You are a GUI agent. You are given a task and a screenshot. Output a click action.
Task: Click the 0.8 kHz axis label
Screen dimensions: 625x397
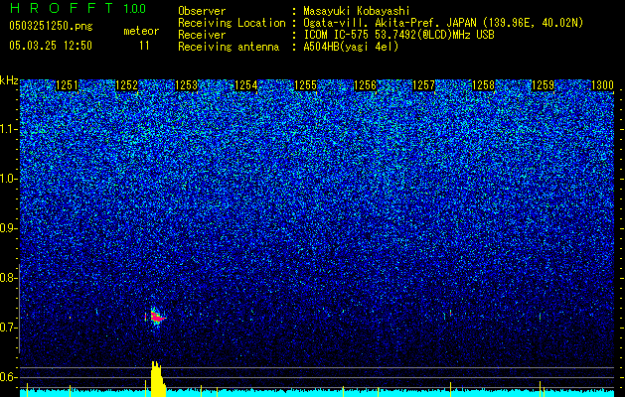pos(8,278)
